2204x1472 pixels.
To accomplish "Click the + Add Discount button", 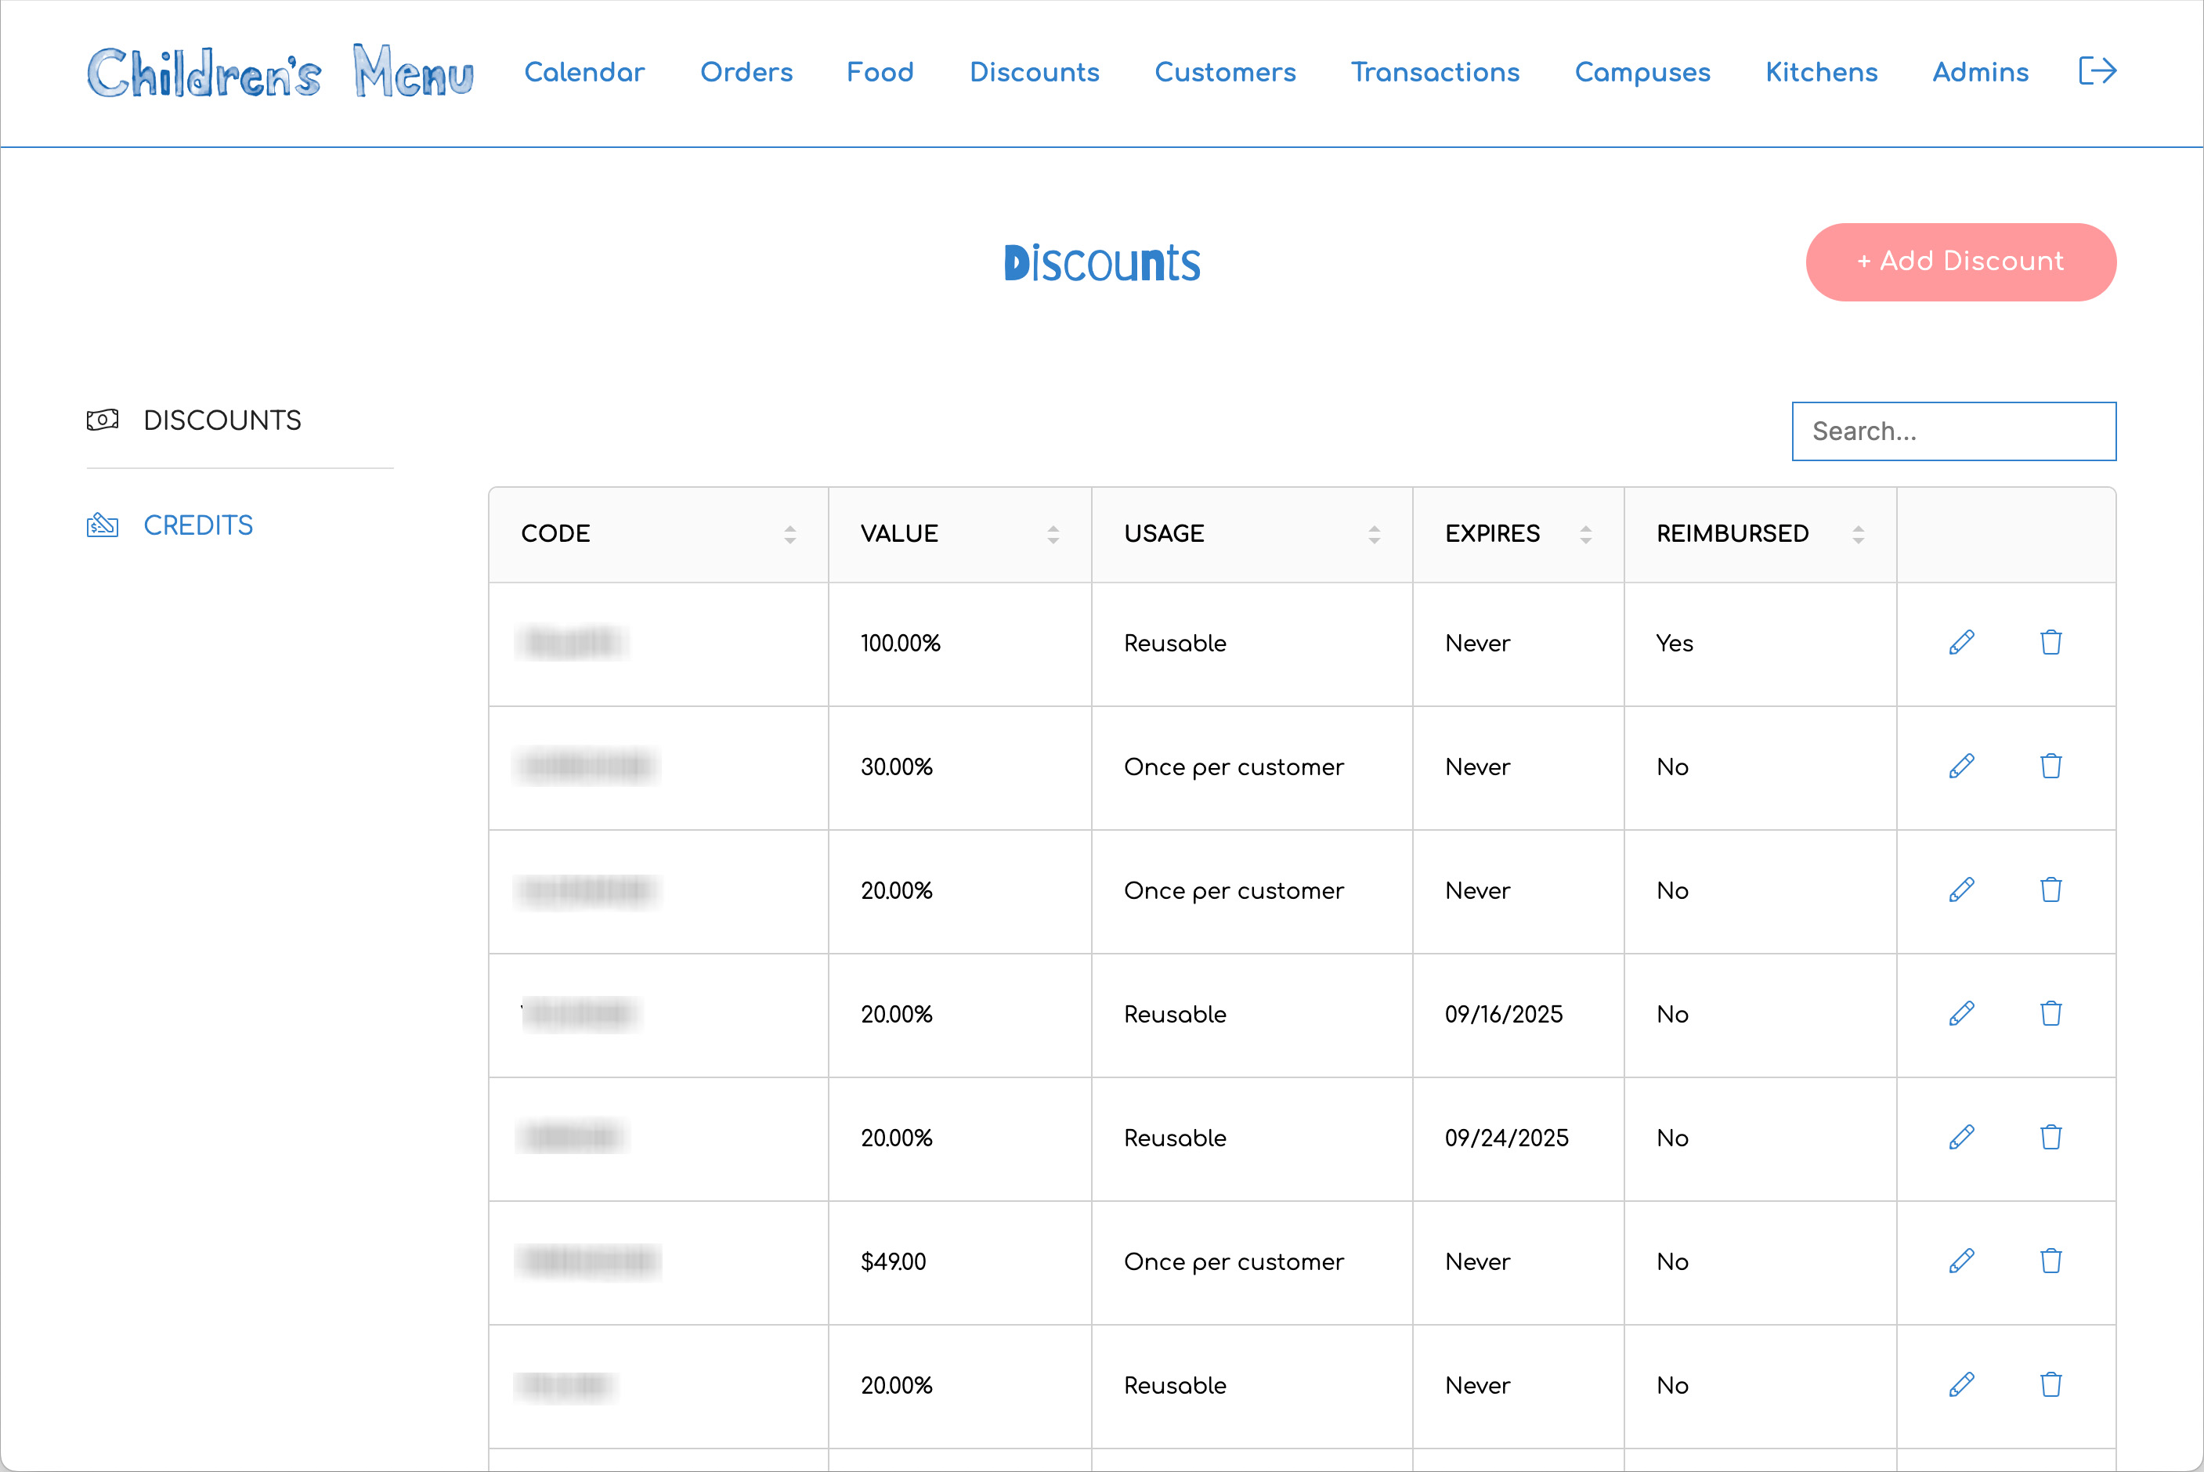I will point(1960,262).
